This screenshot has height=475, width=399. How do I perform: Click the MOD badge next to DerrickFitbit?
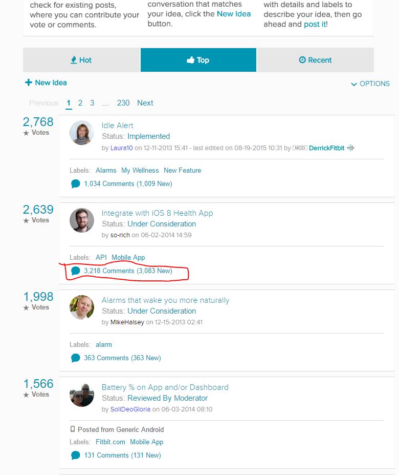[300, 148]
